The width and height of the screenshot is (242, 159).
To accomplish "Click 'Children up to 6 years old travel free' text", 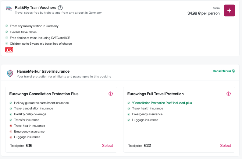I will point(41,43).
